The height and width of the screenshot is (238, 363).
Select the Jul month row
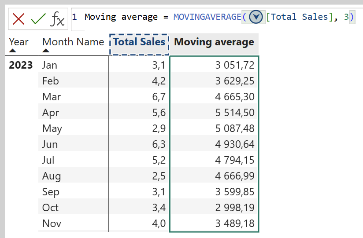[x=48, y=160]
